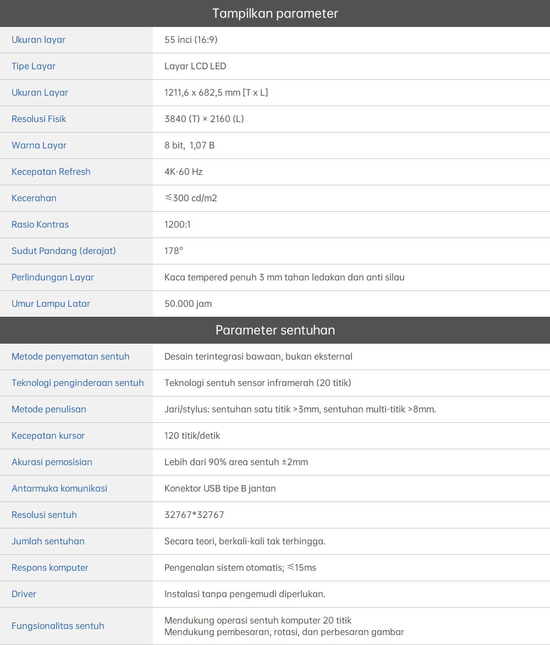Image resolution: width=550 pixels, height=645 pixels.
Task: Click the "Teknologi penginderaan sentuh" label
Action: [78, 383]
